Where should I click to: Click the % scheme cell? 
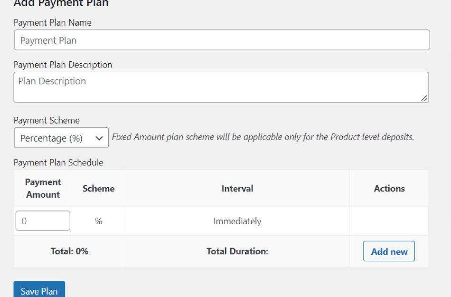pyautogui.click(x=98, y=220)
